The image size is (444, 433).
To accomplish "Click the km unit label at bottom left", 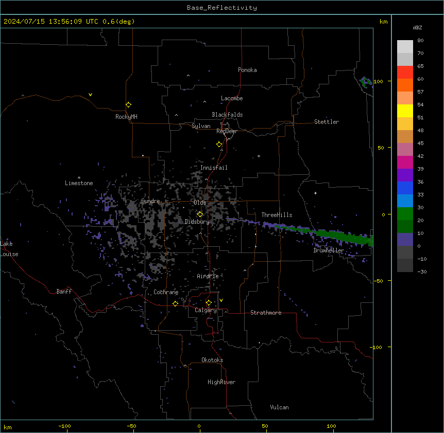I will coord(8,427).
